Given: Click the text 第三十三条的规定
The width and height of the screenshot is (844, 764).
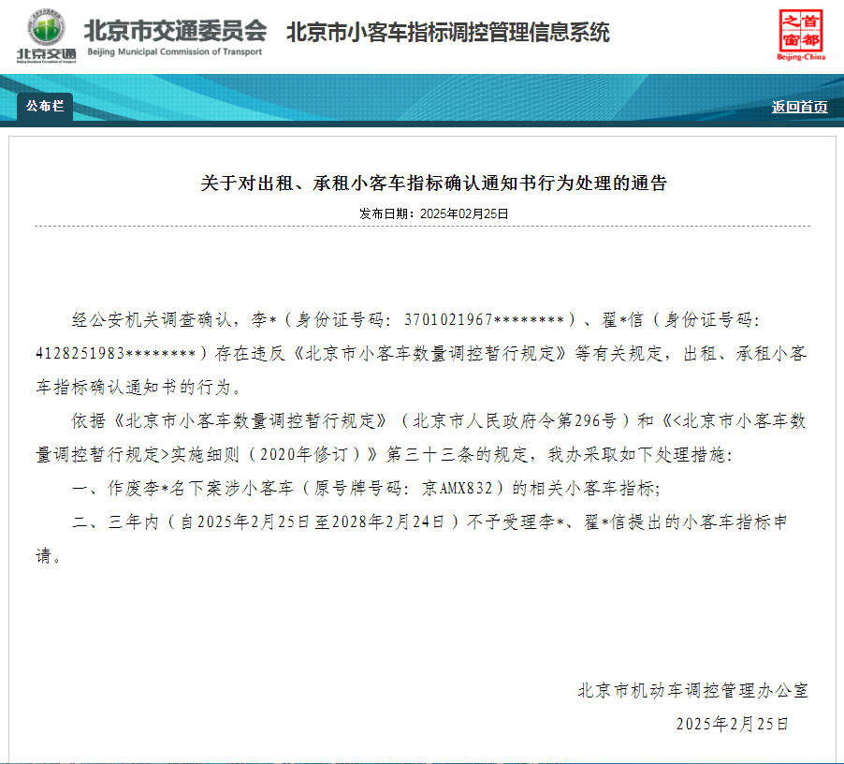Looking at the screenshot, I should point(457,454).
